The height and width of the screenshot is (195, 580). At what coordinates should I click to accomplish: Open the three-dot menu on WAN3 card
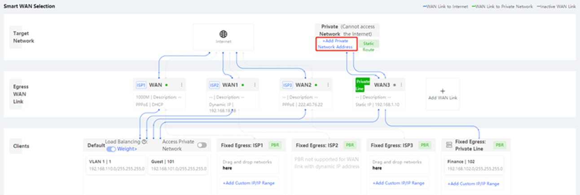coord(401,84)
